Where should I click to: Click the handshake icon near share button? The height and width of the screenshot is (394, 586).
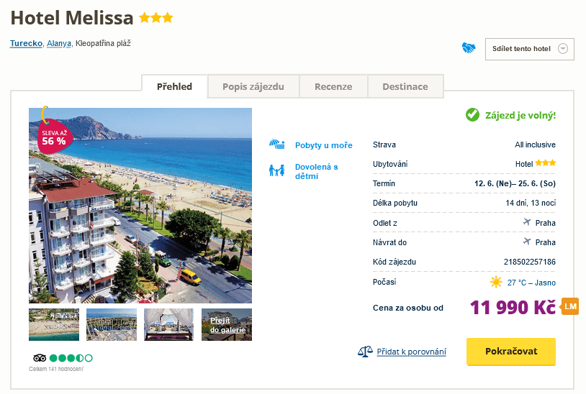click(469, 49)
